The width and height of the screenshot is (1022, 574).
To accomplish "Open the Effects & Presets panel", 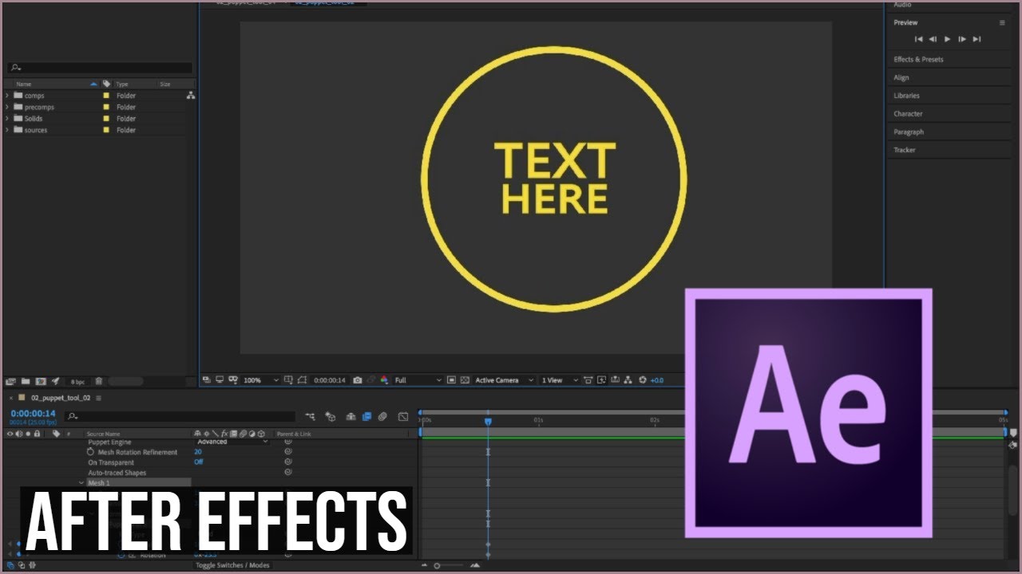I will (918, 60).
